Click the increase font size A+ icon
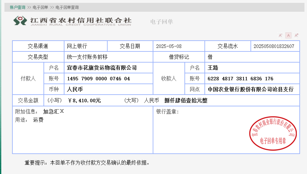 tap(297, 36)
